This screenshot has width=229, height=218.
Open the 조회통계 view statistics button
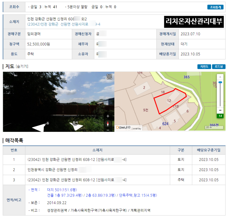tap(215, 7)
